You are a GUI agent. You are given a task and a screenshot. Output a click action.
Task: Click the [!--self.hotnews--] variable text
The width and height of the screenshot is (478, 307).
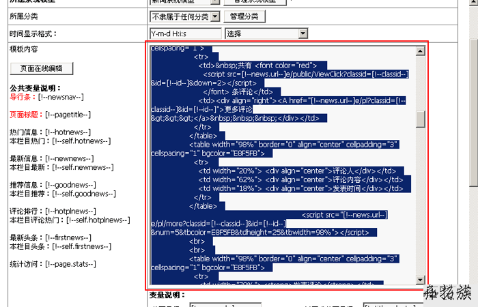click(81, 141)
